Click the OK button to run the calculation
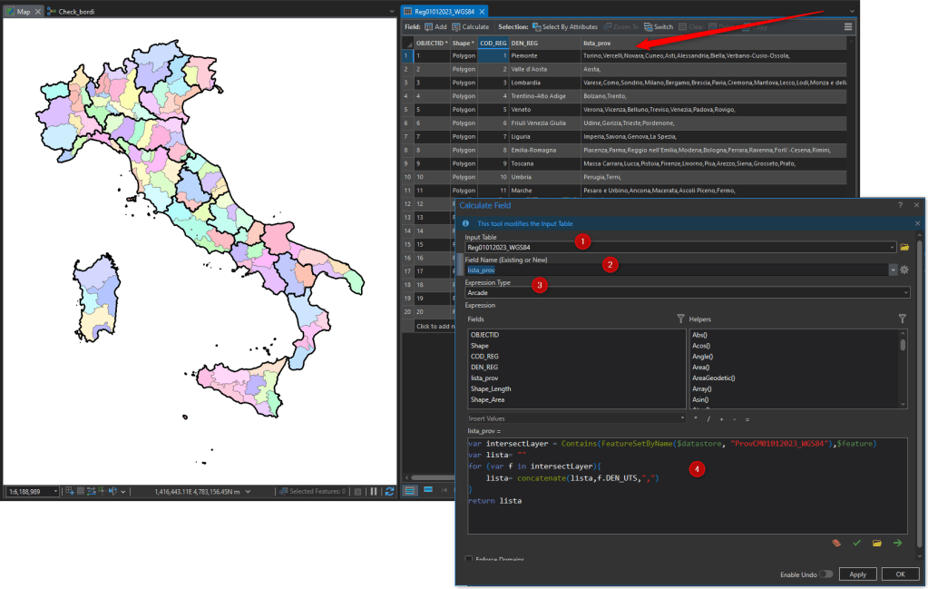 tap(900, 574)
